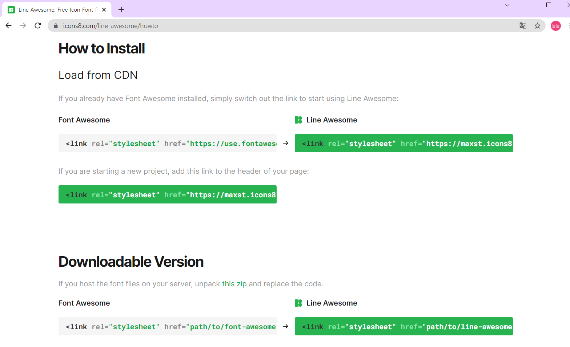Viewport: 570px width, 347px height.
Task: Click 'Line Awesome' label in Downloadable section
Action: point(332,303)
